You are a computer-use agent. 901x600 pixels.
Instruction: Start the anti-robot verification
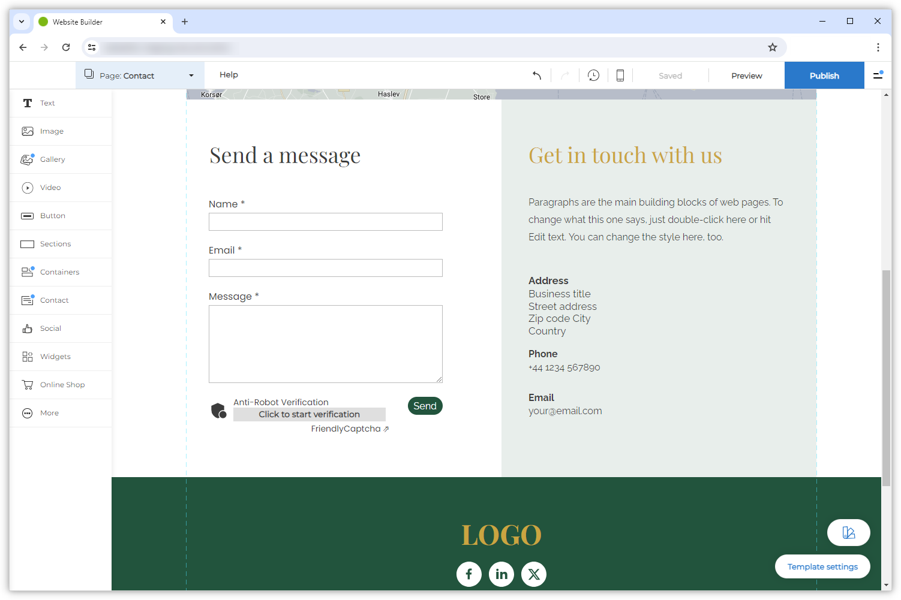(x=309, y=414)
